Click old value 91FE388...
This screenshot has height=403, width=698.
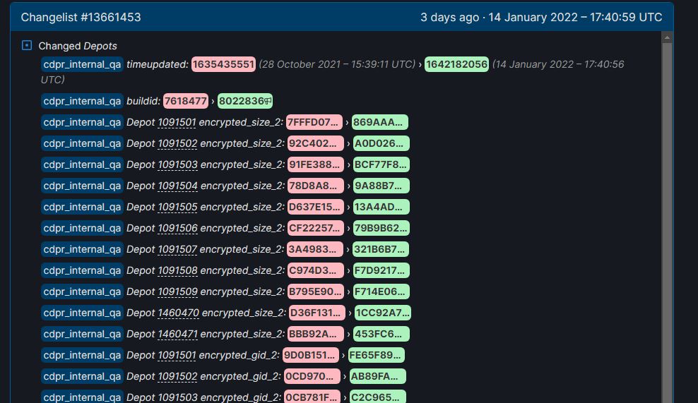(x=316, y=164)
